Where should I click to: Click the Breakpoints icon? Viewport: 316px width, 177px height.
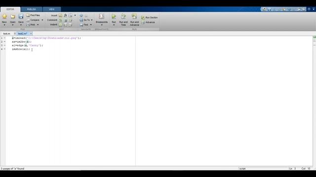click(x=101, y=16)
